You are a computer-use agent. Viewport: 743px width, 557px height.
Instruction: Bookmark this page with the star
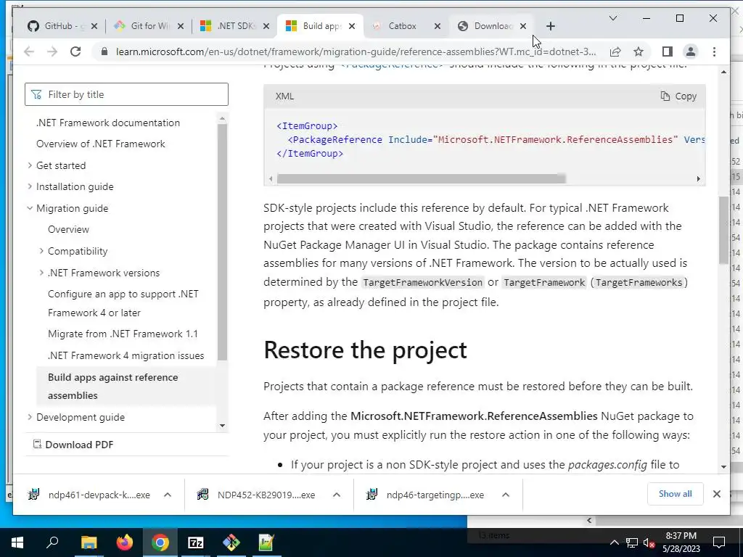639,51
